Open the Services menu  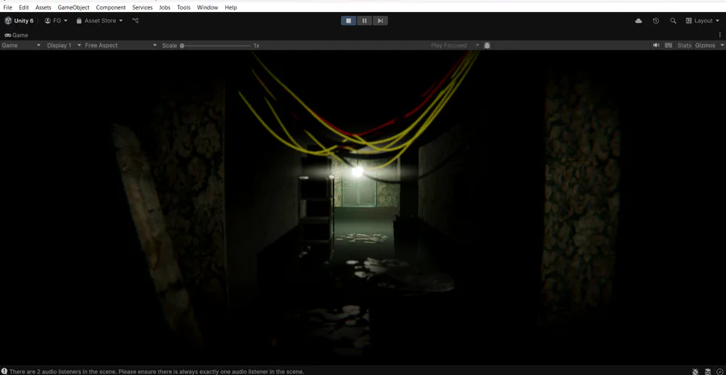[x=142, y=7]
